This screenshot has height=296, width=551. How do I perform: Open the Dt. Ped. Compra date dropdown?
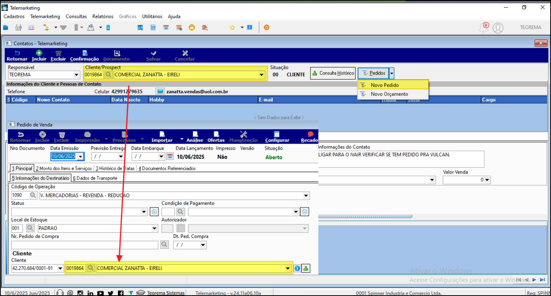pyautogui.click(x=203, y=245)
